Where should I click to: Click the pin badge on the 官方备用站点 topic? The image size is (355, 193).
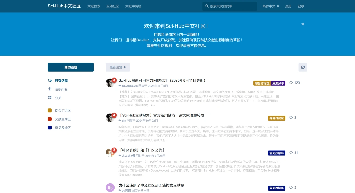(x=114, y=115)
